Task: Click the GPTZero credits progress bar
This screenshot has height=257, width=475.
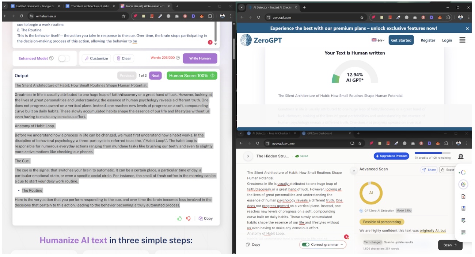Action: tap(432, 153)
